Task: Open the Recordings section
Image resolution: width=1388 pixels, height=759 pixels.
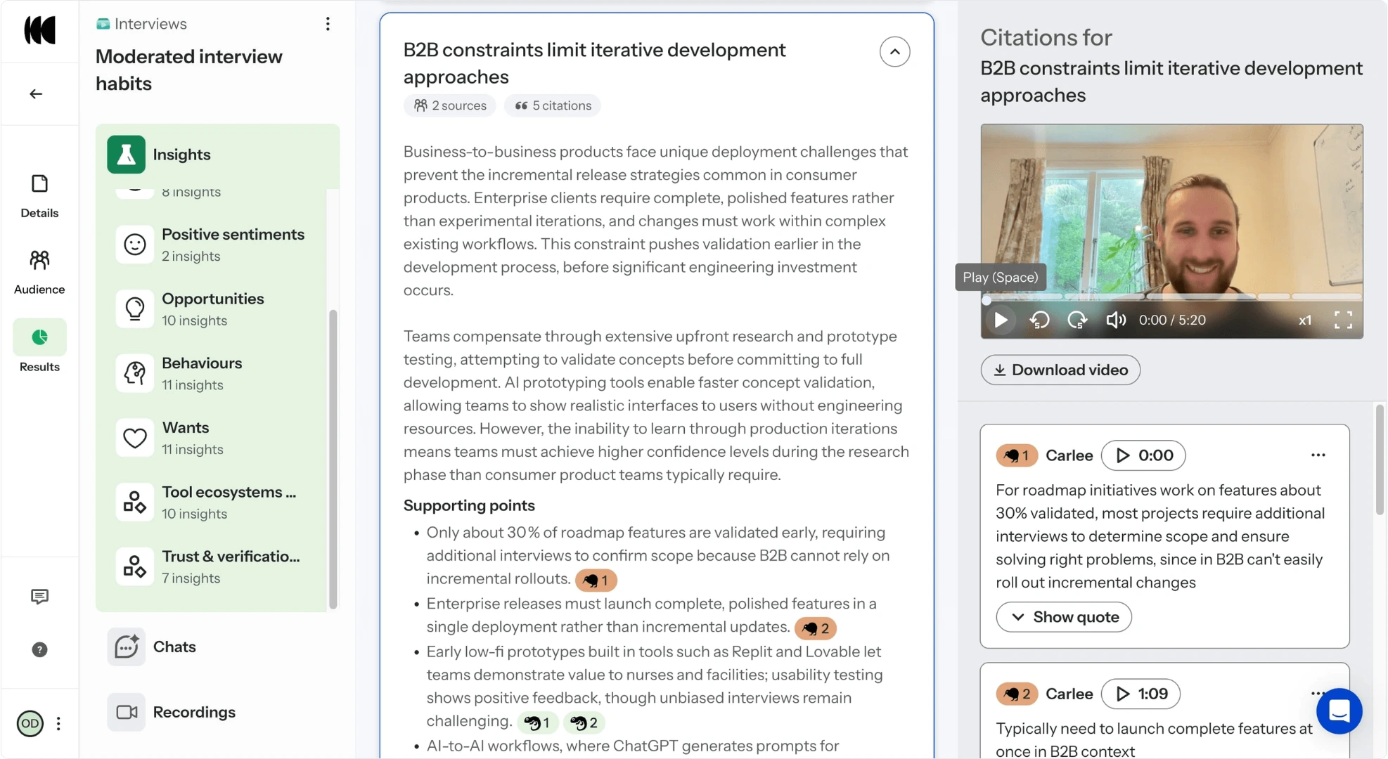Action: coord(194,712)
